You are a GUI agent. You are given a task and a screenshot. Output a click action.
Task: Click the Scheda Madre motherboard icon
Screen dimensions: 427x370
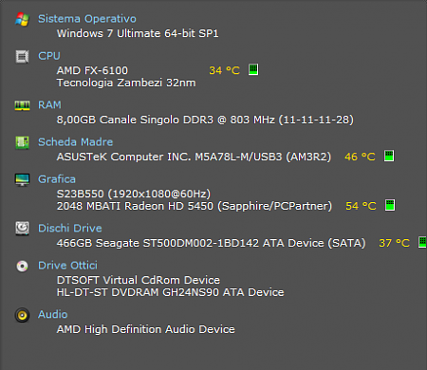[x=22, y=142]
